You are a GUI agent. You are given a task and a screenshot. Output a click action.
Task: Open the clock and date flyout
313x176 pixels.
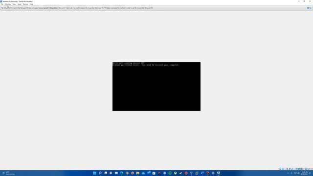[x=305, y=173]
